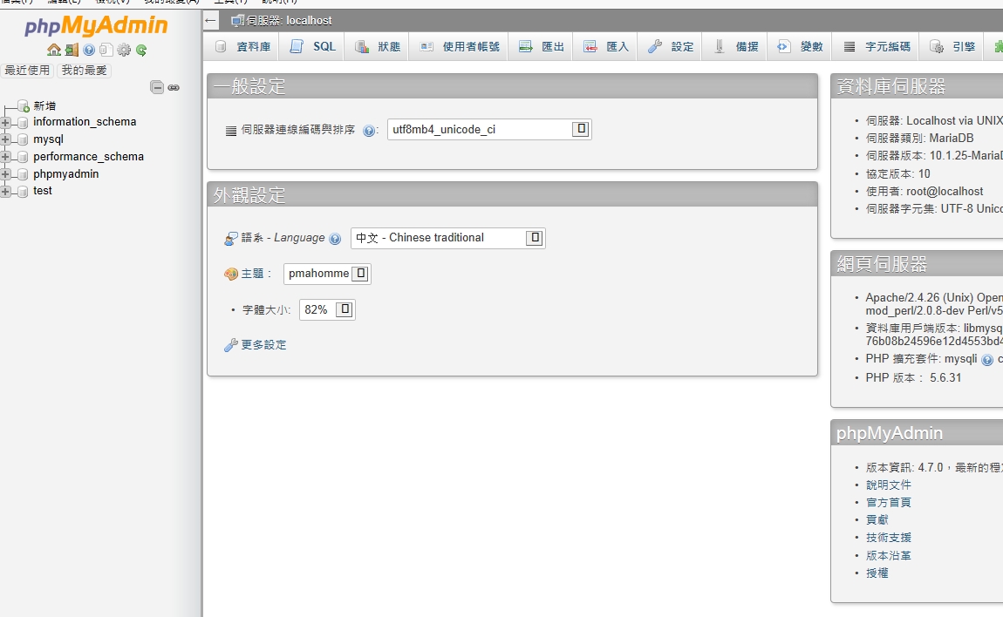Screen dimensions: 1003x617
Task: Open the 字元編碼 charsets tab
Action: (x=877, y=47)
